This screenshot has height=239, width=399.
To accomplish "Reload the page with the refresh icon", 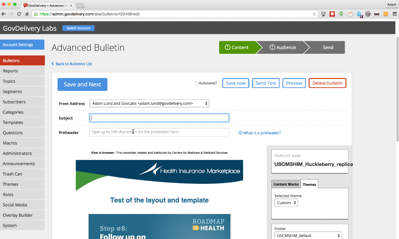I will pos(19,14).
